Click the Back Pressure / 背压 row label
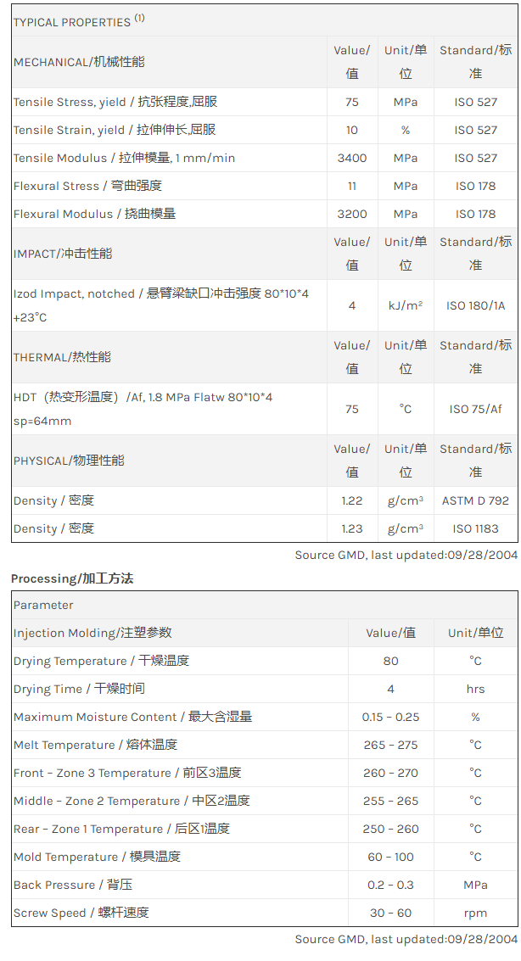521x961 pixels. pyautogui.click(x=73, y=885)
